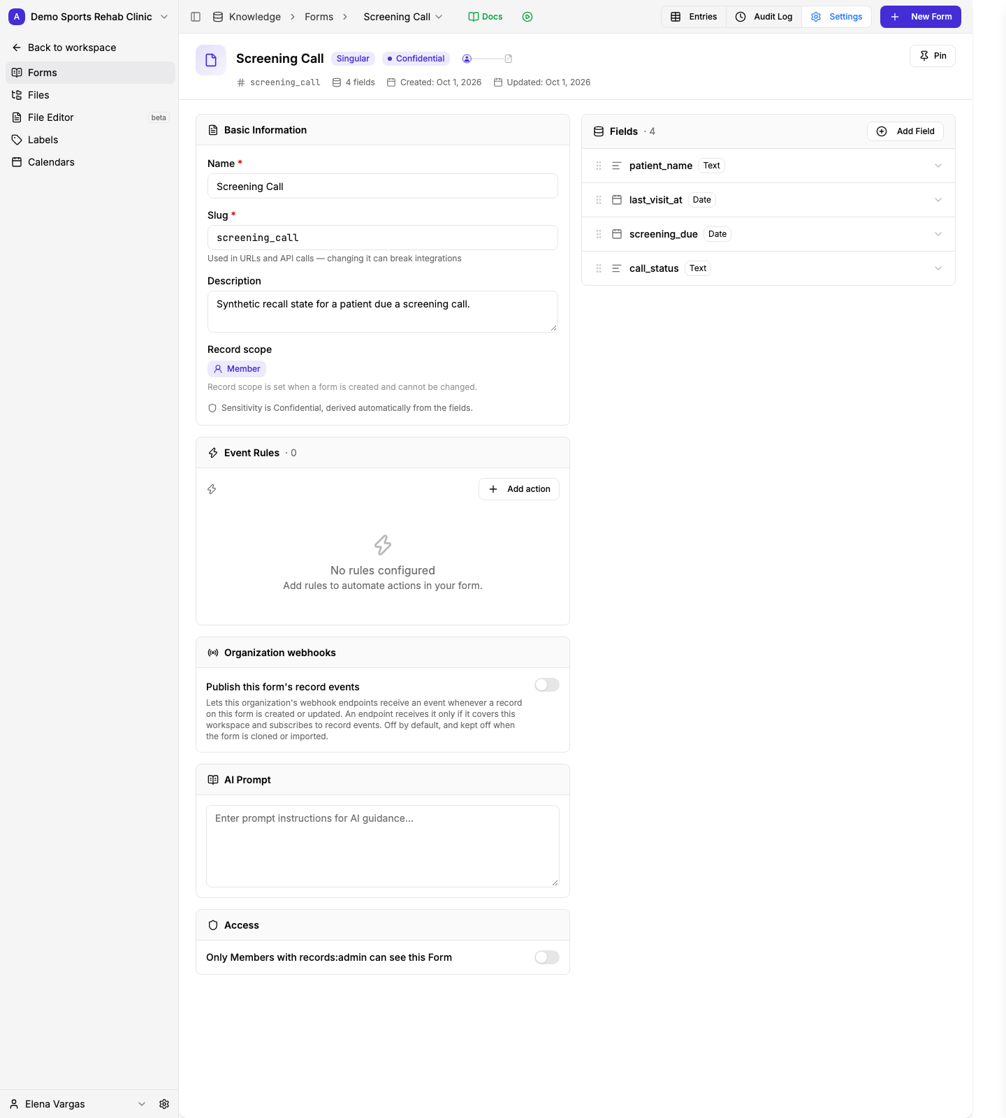
Task: Click the form document icon beside title
Action: [x=211, y=60]
